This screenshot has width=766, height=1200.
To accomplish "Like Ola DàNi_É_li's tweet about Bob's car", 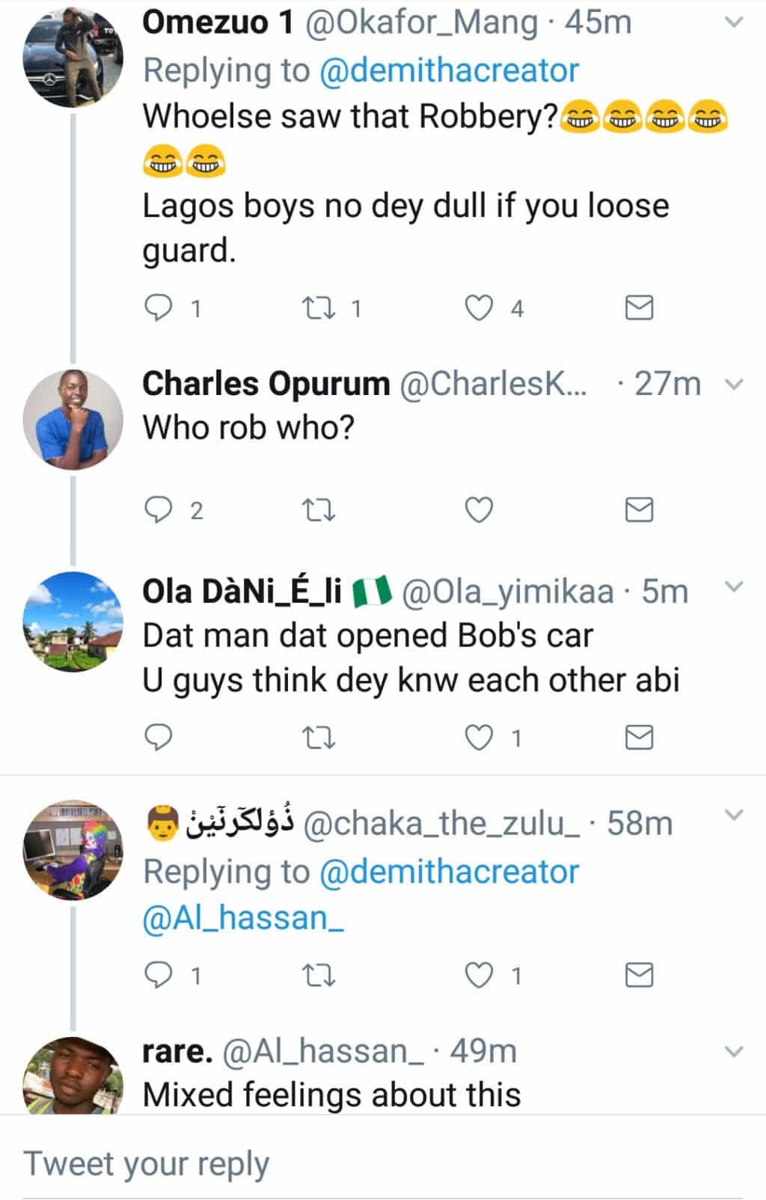I will coord(479,738).
